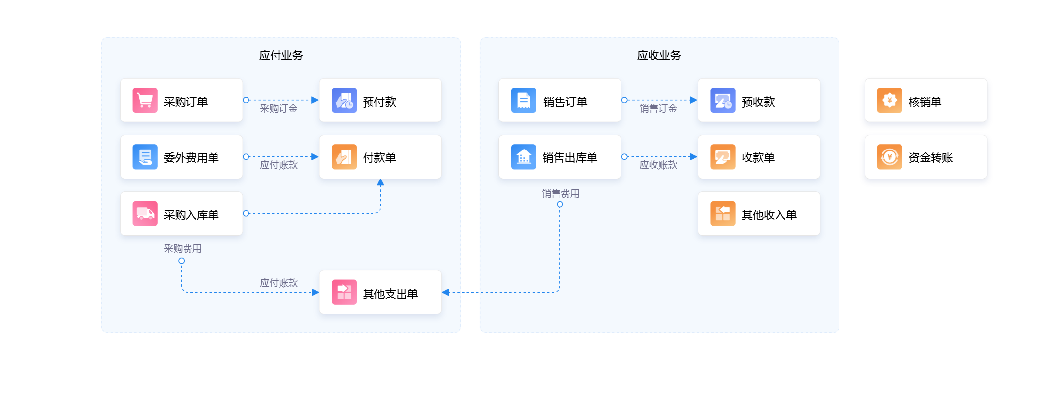Click the 收款单 orange icon

click(723, 157)
